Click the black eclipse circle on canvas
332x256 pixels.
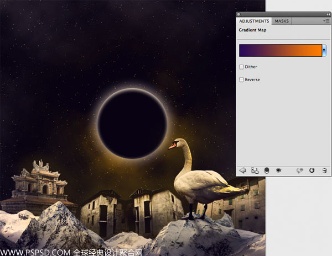tap(132, 124)
